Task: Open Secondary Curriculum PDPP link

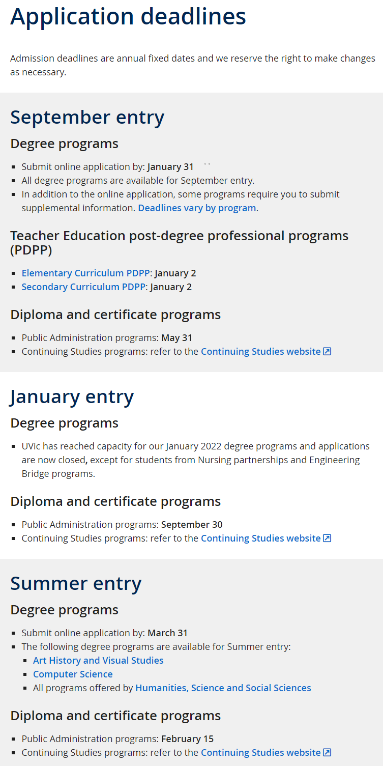Action: point(84,287)
